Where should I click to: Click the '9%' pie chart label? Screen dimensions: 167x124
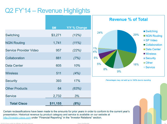[119, 71]
